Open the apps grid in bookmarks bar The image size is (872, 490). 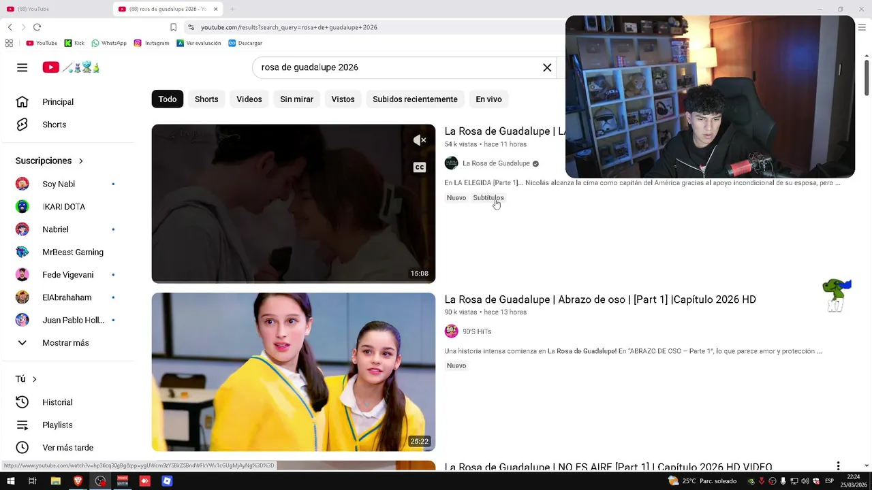pos(9,43)
